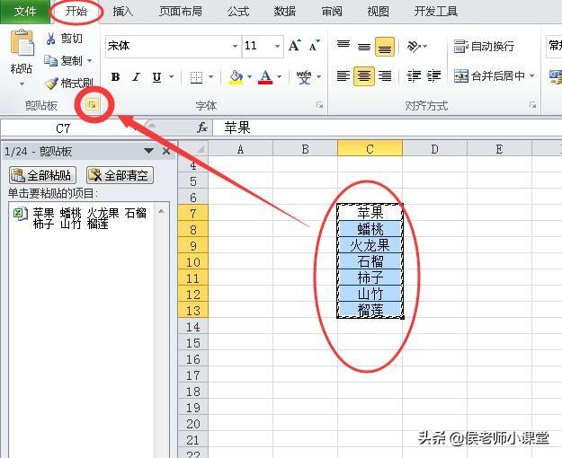The image size is (562, 458).
Task: Click the clipboard item 苹果 蟠桃
Action: click(81, 218)
